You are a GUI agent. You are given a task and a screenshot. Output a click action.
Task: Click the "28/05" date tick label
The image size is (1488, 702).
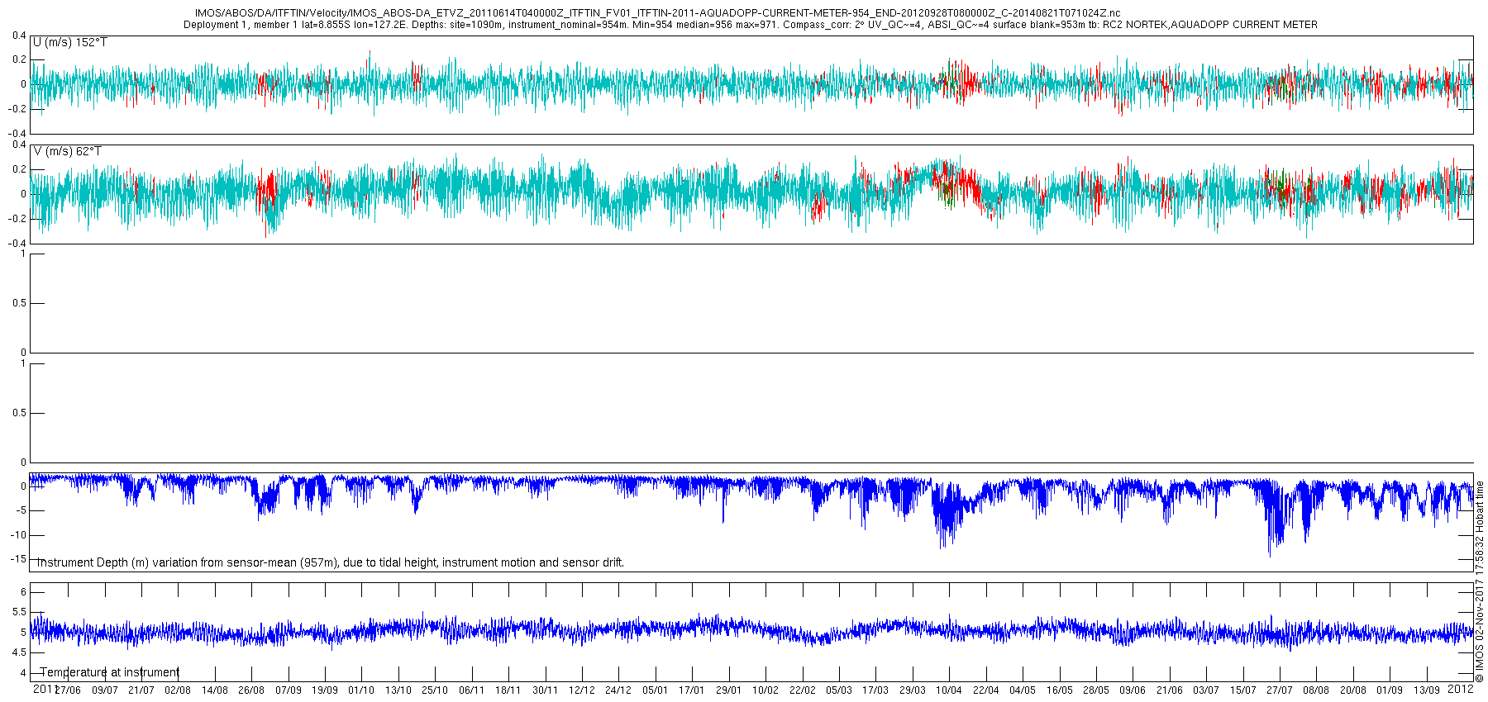(1096, 690)
